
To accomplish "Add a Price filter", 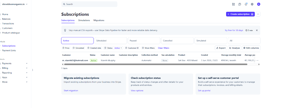I will click(x=66, y=48).
